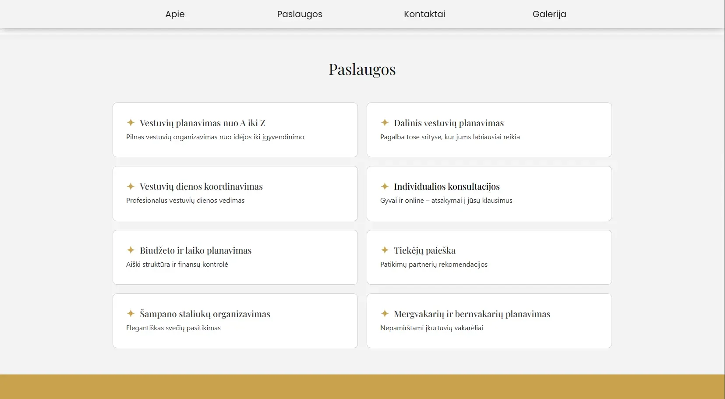Click the Profesionalus vestuvių dienos vedimas description
Viewport: 725px width, 399px height.
(185, 201)
